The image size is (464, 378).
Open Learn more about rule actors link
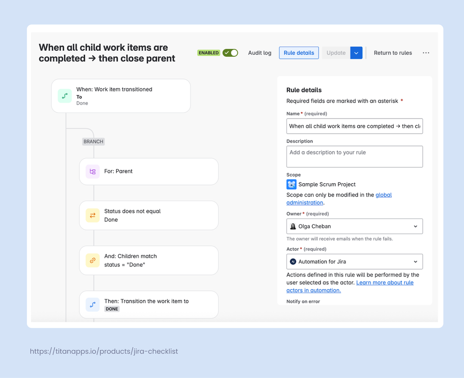pyautogui.click(x=350, y=286)
